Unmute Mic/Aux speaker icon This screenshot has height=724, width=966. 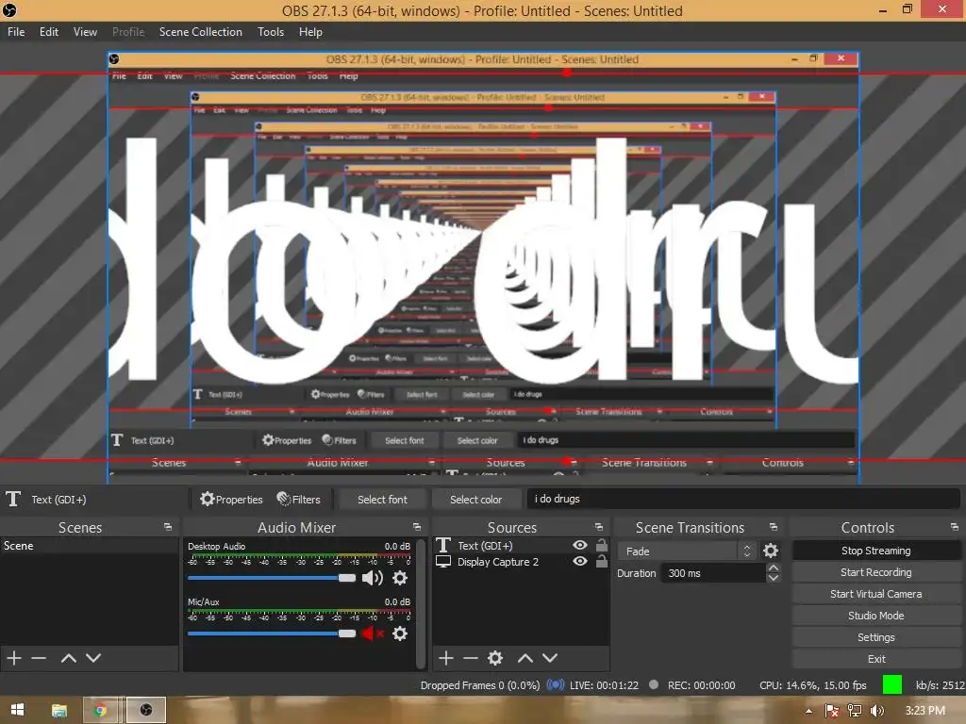[372, 633]
